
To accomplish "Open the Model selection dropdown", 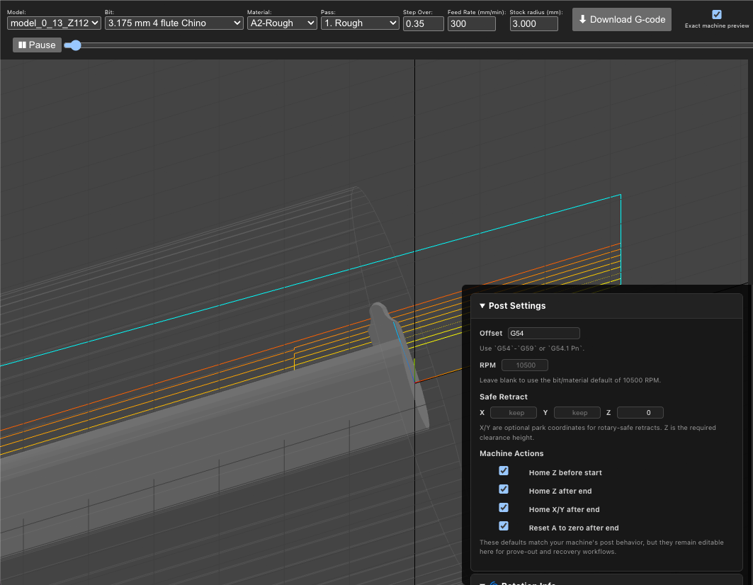I will coord(54,23).
